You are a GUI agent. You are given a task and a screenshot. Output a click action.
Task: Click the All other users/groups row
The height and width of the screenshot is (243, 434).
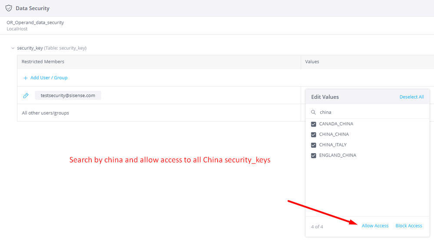[46, 113]
